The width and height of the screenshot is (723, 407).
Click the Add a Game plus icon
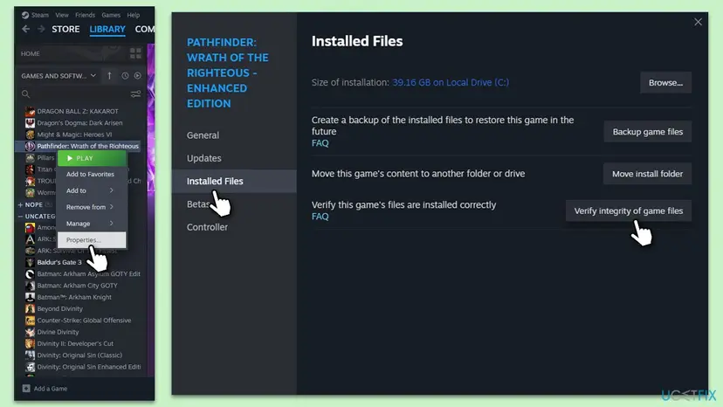pyautogui.click(x=26, y=389)
